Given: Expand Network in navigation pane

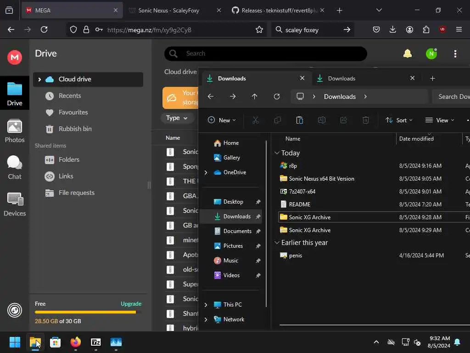Looking at the screenshot, I should [x=206, y=319].
